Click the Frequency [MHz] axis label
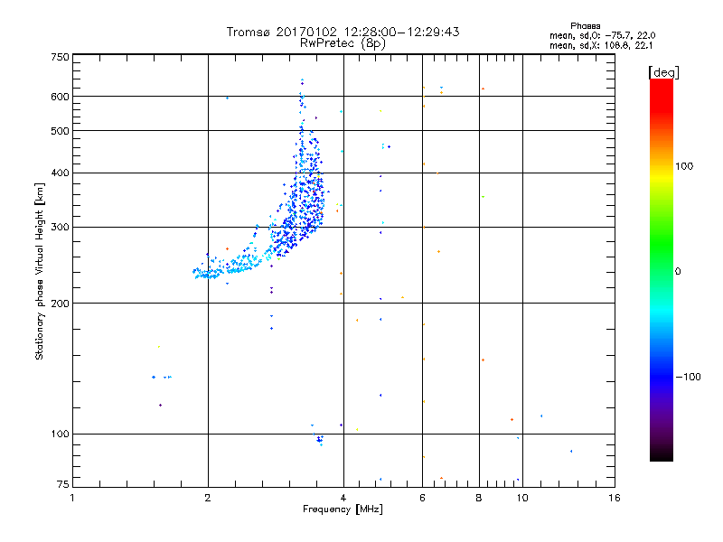The height and width of the screenshot is (542, 723). [343, 509]
